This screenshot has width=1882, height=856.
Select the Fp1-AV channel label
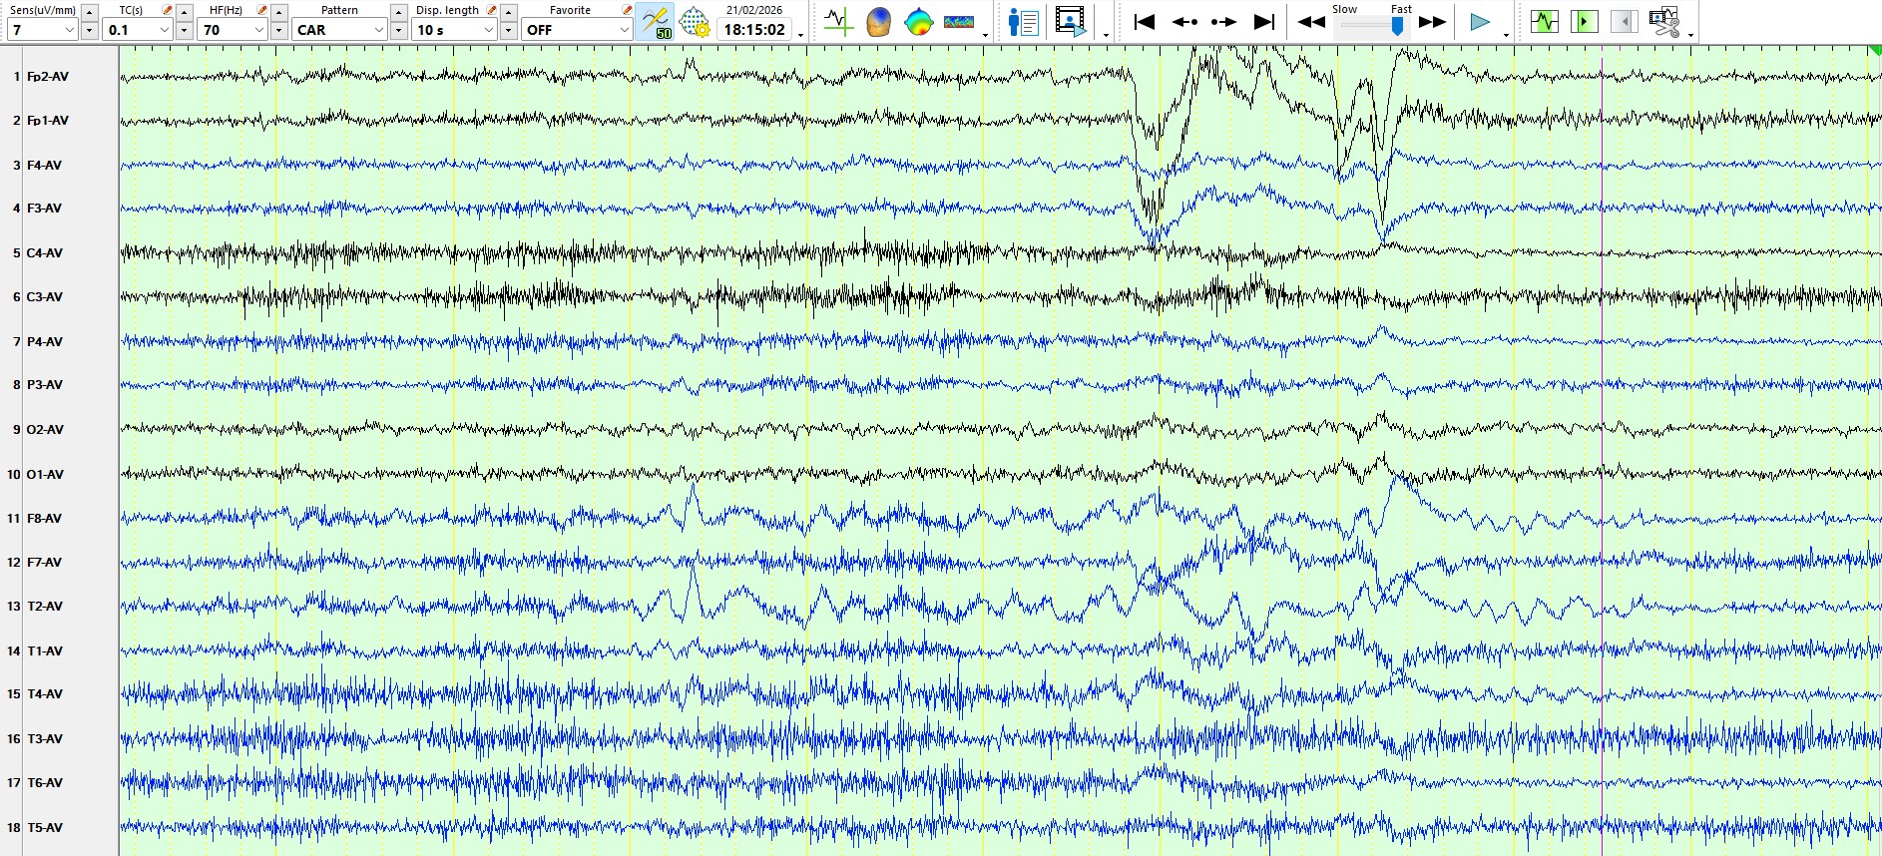pyautogui.click(x=48, y=121)
